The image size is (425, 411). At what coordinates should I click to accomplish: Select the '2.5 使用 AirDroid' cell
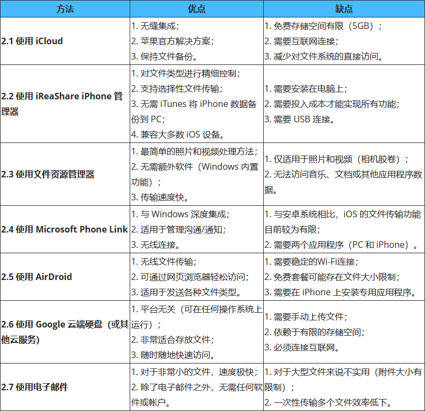(x=65, y=277)
